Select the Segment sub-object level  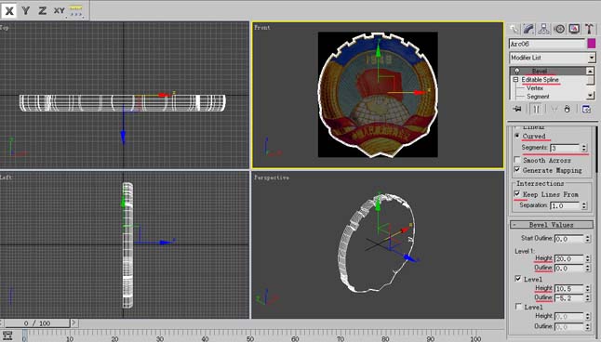[x=538, y=97]
